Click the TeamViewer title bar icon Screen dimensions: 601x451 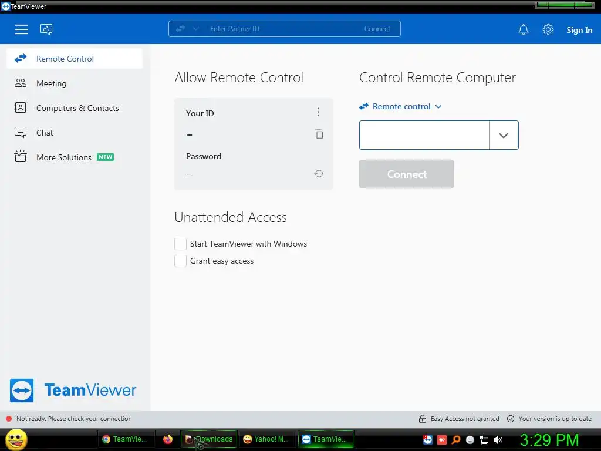(5, 6)
